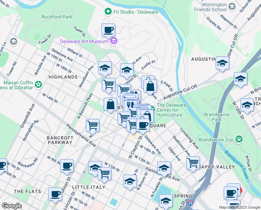Click the Fit Studio - Delaware text label
The width and height of the screenshot is (261, 210).
click(x=136, y=12)
